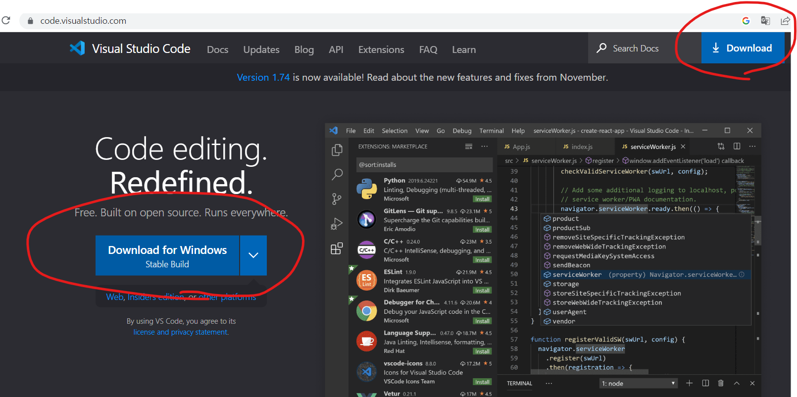This screenshot has height=397, width=797.
Task: Expand the download options dropdown arrow
Action: [253, 255]
